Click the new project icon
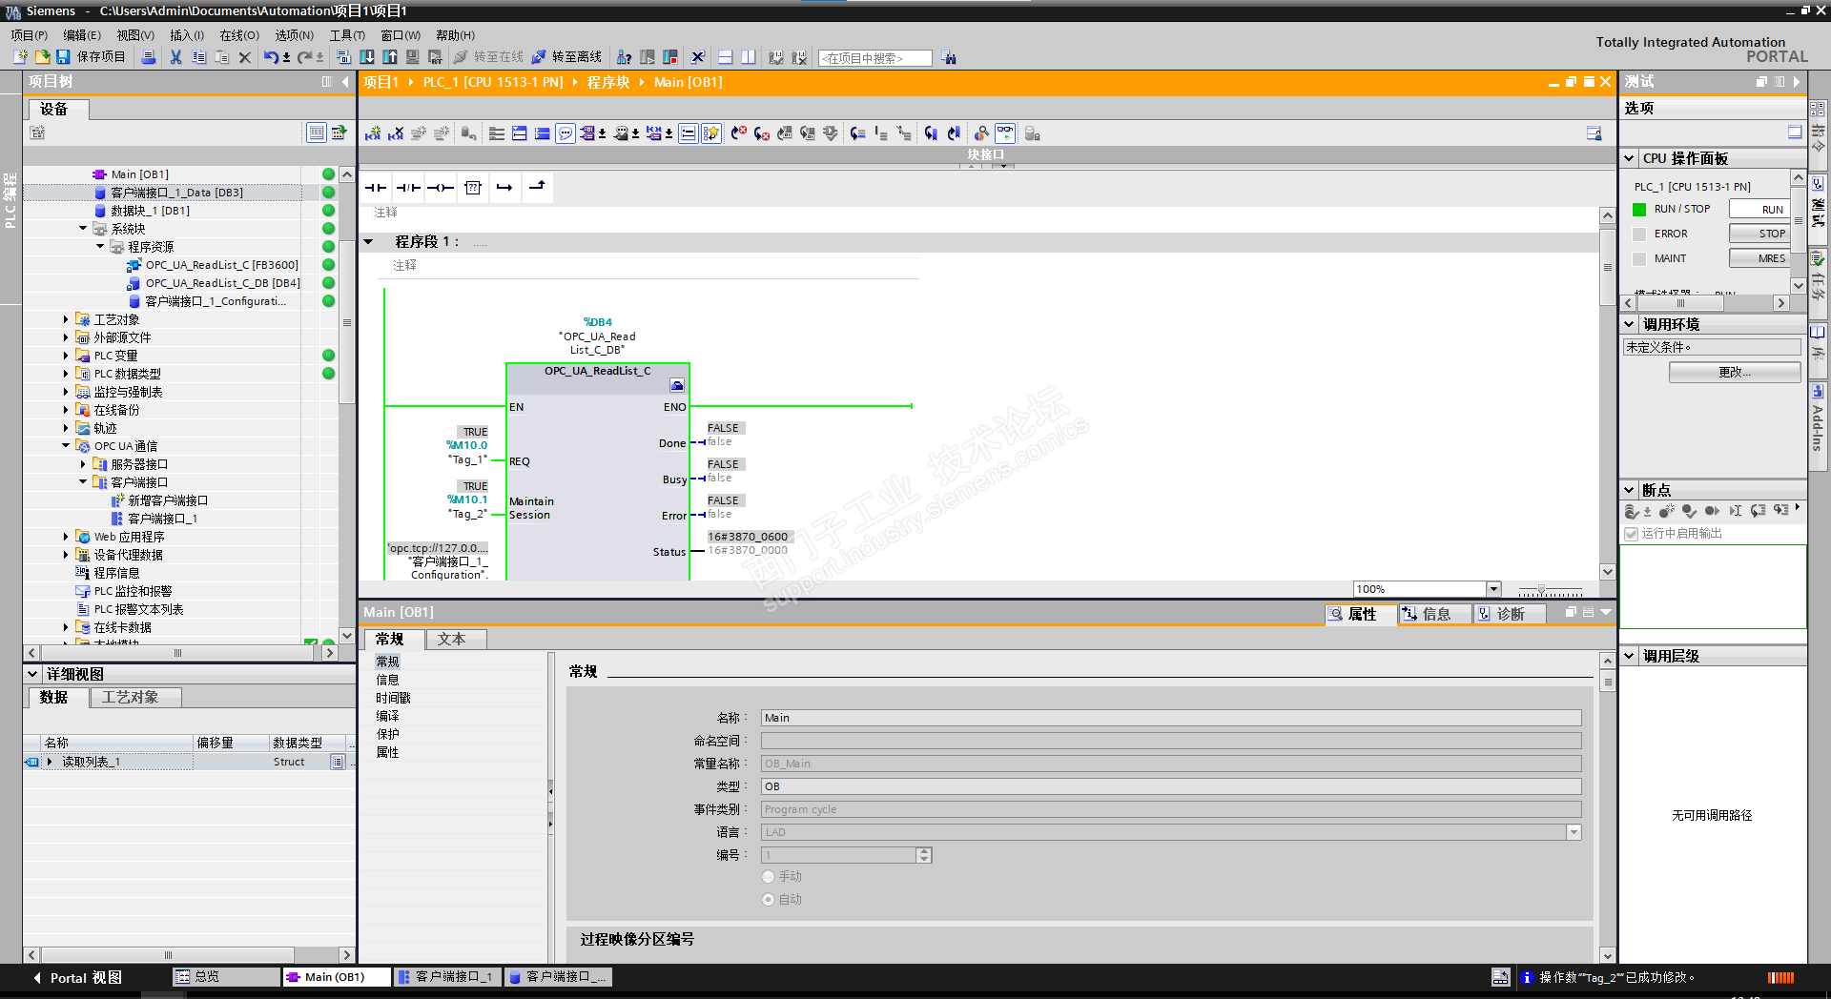This screenshot has height=999, width=1831. pyautogui.click(x=20, y=57)
